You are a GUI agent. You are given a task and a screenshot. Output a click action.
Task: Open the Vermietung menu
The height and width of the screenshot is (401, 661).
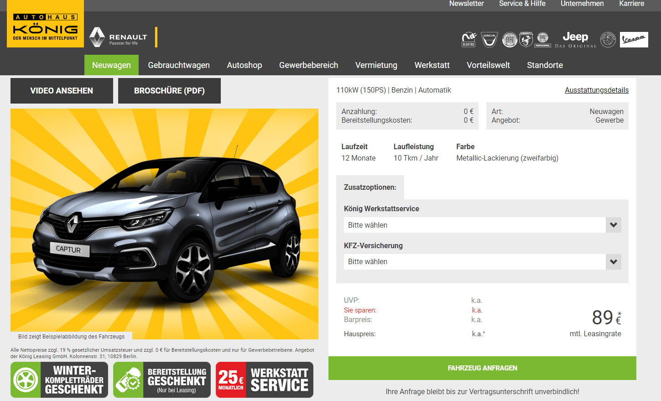coord(376,65)
